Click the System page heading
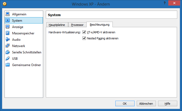This screenshot has width=182, height=111. (x=54, y=15)
